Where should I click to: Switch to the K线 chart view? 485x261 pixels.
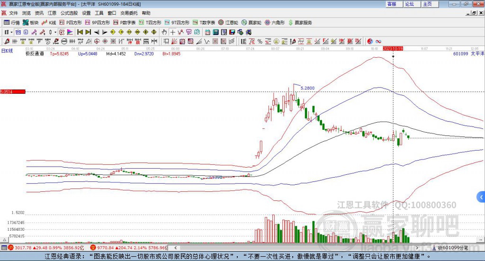coord(49,23)
